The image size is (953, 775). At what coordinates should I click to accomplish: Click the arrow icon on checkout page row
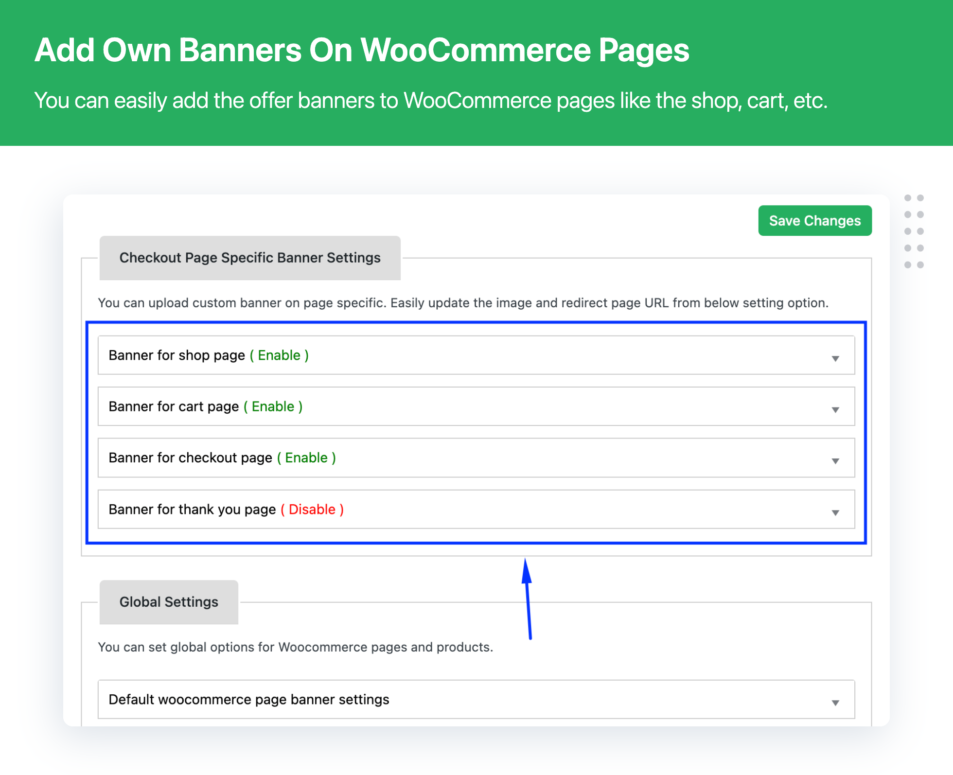[x=835, y=461]
